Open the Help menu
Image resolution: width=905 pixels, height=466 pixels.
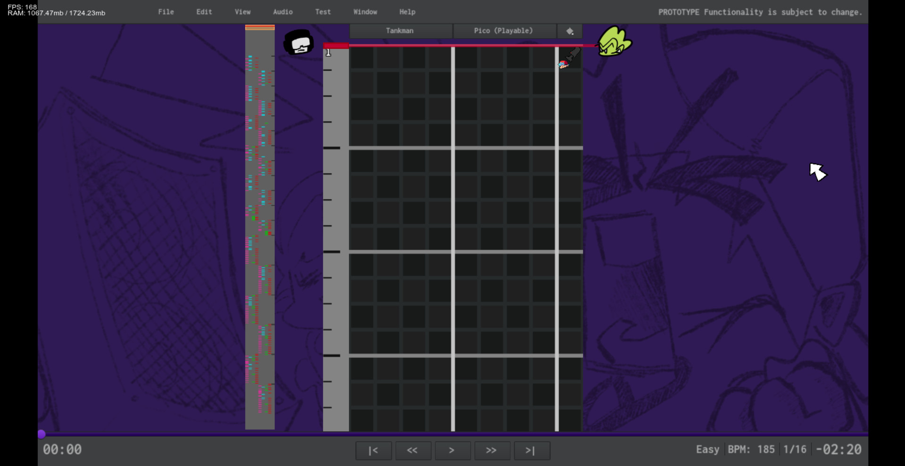pyautogui.click(x=407, y=12)
